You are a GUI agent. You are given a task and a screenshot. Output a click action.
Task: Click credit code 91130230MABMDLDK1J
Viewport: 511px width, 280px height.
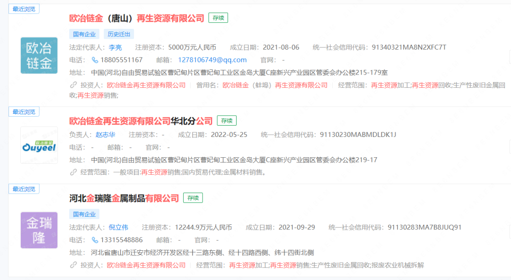358,135
